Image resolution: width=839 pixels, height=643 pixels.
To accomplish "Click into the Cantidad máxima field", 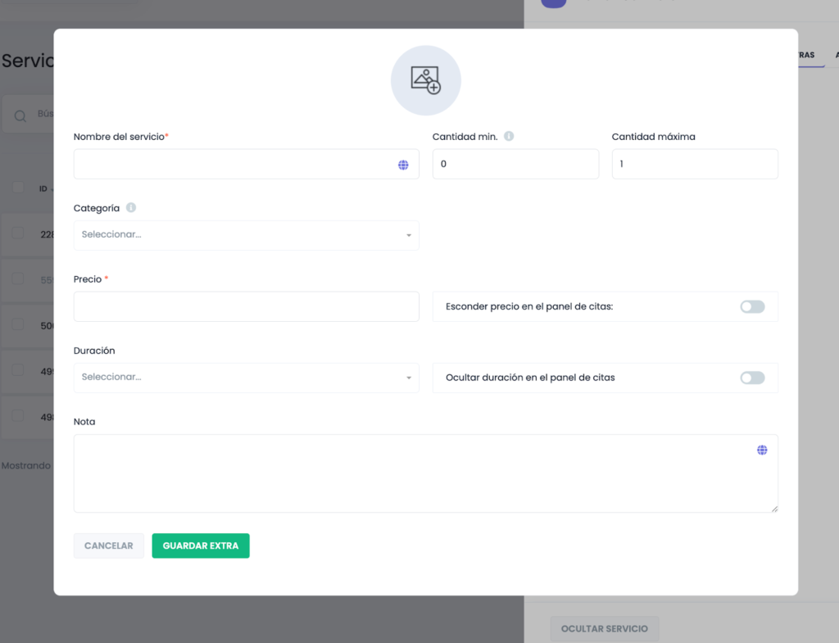I will pos(694,164).
